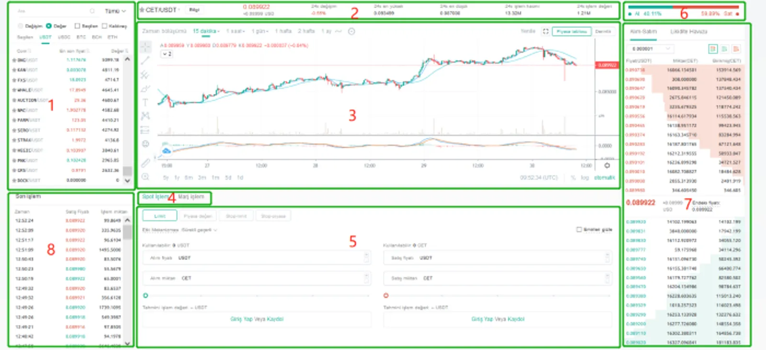Select the Değer radio button
This screenshot has height=350, width=766.
[x=49, y=26]
